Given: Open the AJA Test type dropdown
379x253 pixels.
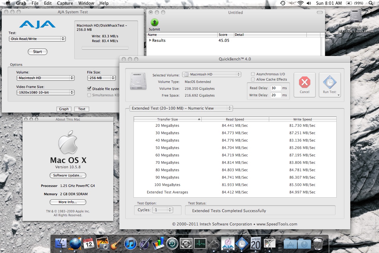Looking at the screenshot, I should 37,39.
